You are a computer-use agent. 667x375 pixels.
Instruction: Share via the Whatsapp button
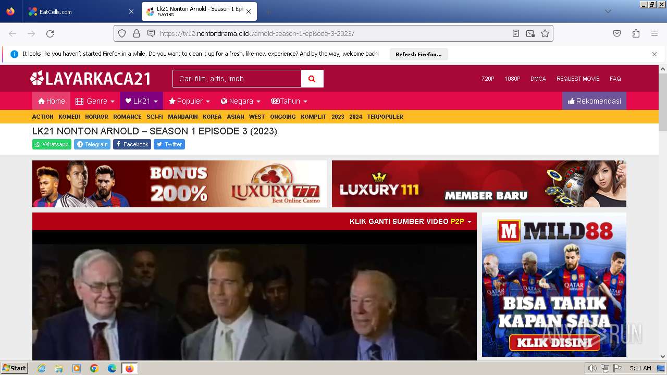coord(52,144)
